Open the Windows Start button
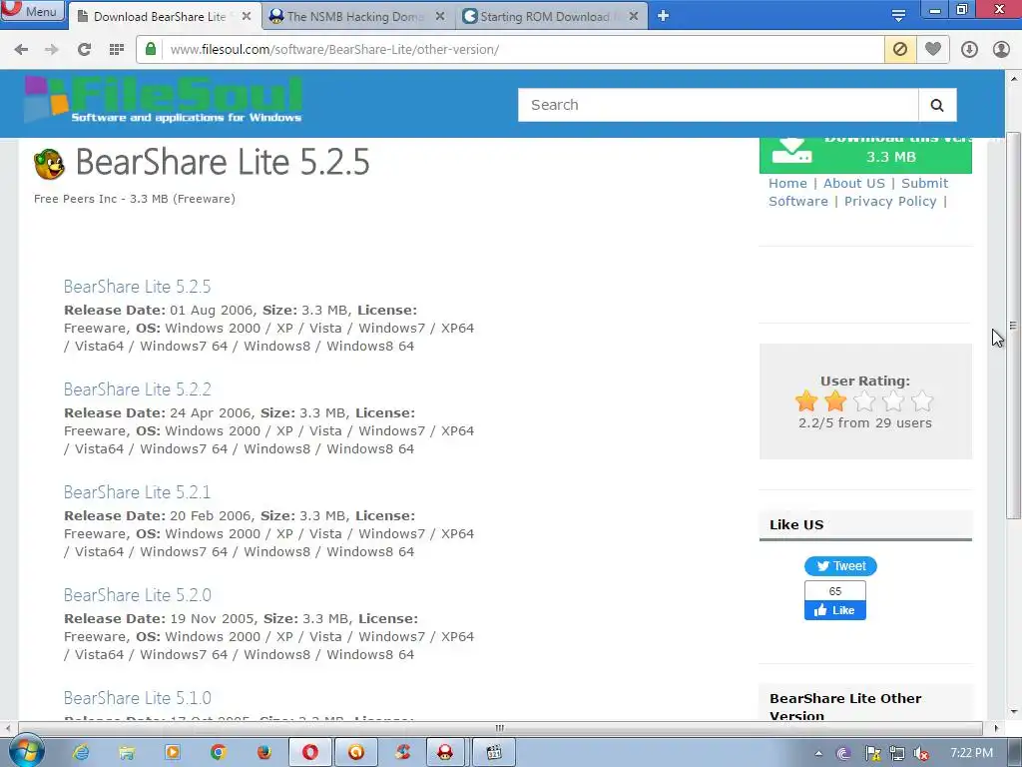The width and height of the screenshot is (1022, 767). (x=26, y=752)
